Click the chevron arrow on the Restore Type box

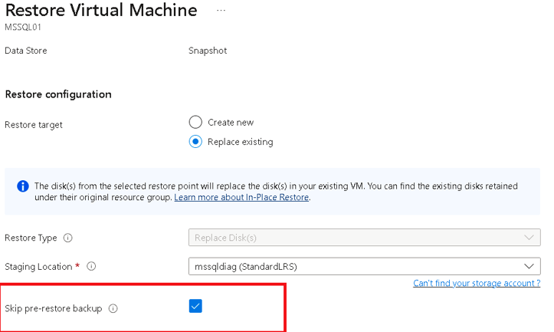(x=528, y=238)
